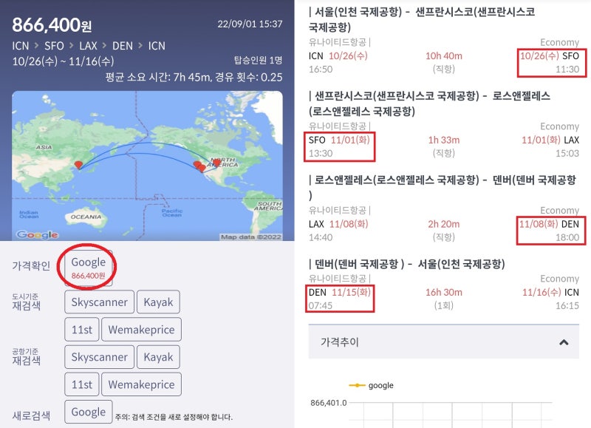
Task: Re-search by city via Wemakeprice
Action: click(143, 329)
